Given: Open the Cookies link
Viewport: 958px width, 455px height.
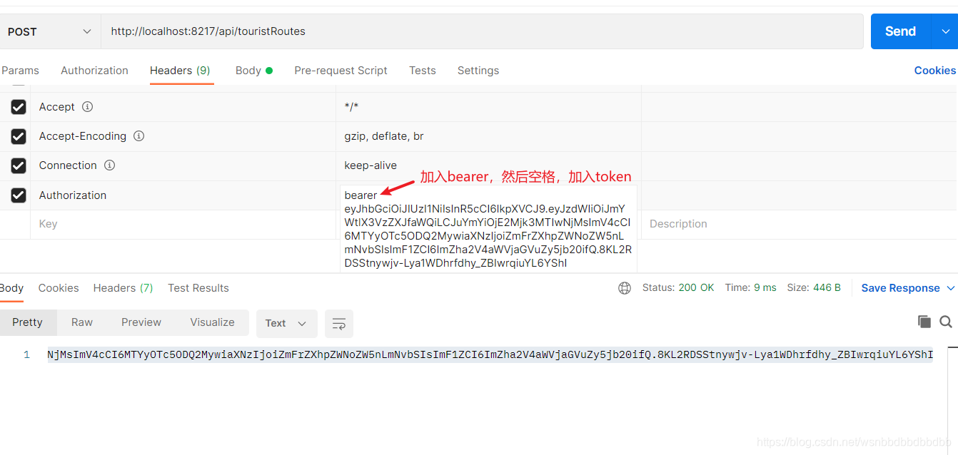Looking at the screenshot, I should pos(935,71).
